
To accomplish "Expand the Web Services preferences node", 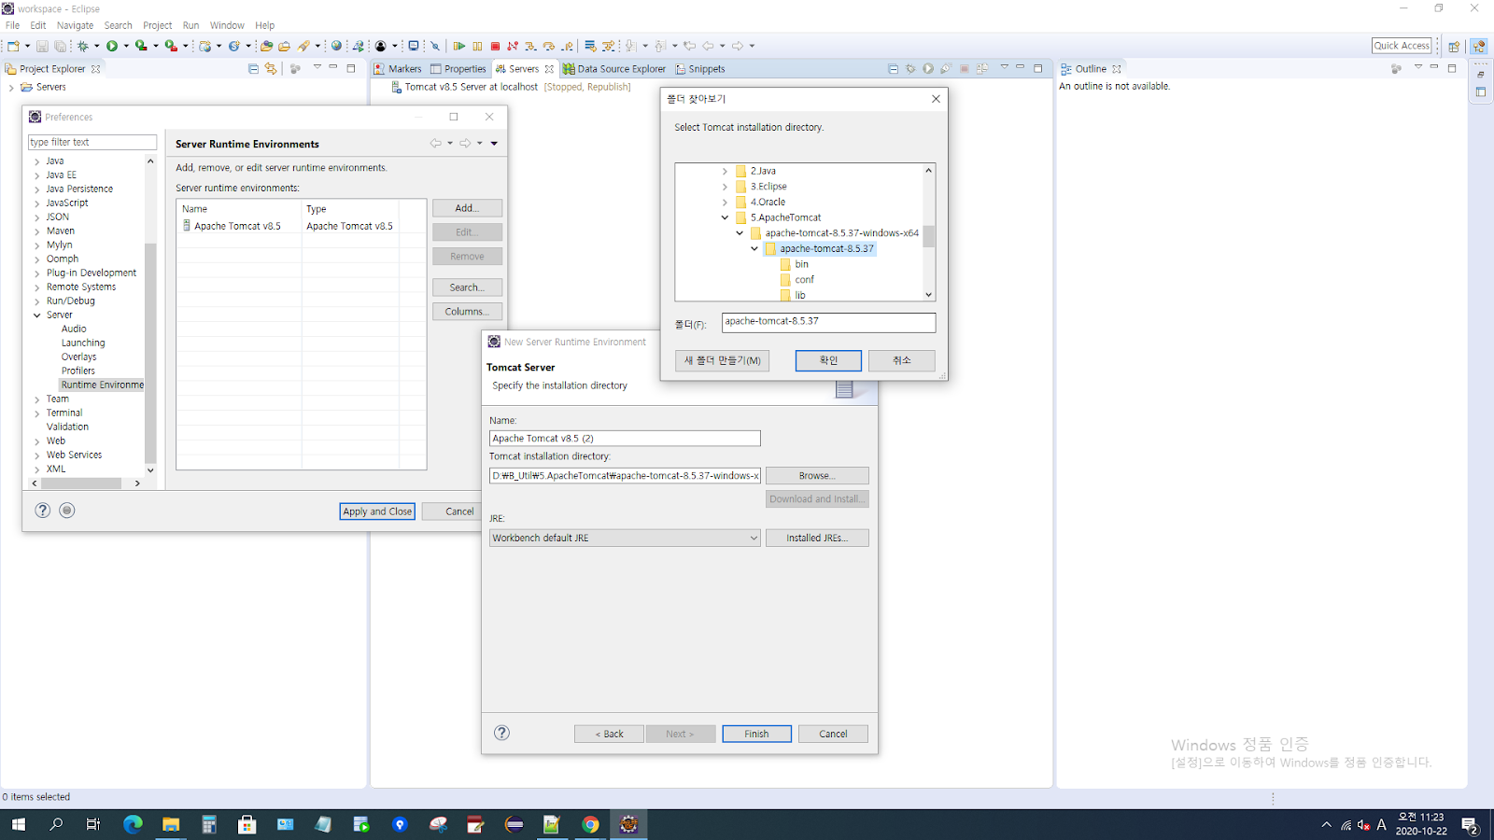I will (x=37, y=455).
